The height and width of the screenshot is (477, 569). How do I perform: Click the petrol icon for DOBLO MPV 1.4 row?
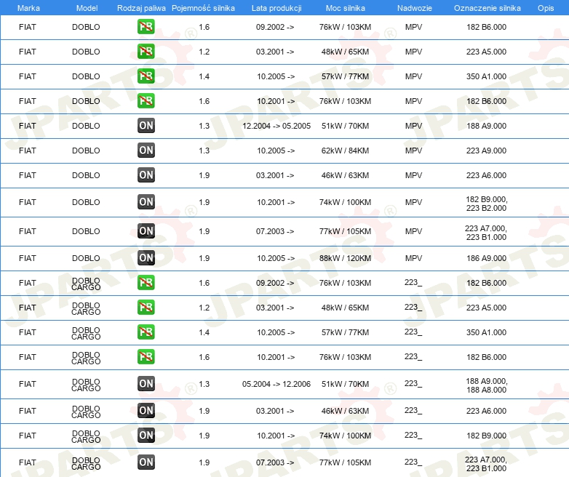click(x=146, y=76)
